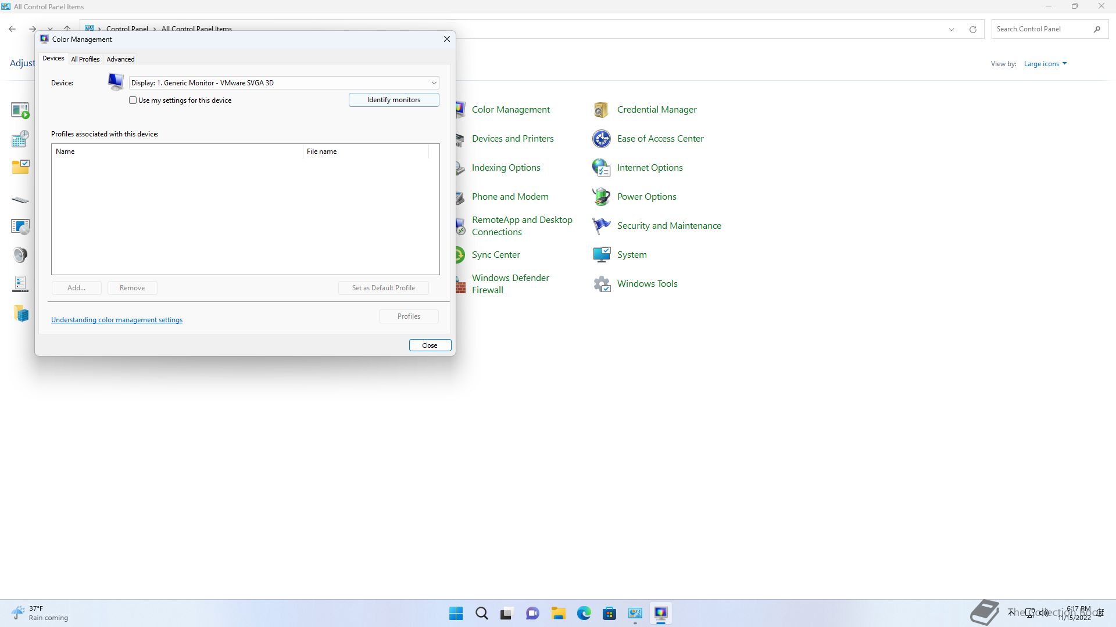Refresh the Control Panel address bar
Viewport: 1116px width, 627px height.
coord(972,29)
